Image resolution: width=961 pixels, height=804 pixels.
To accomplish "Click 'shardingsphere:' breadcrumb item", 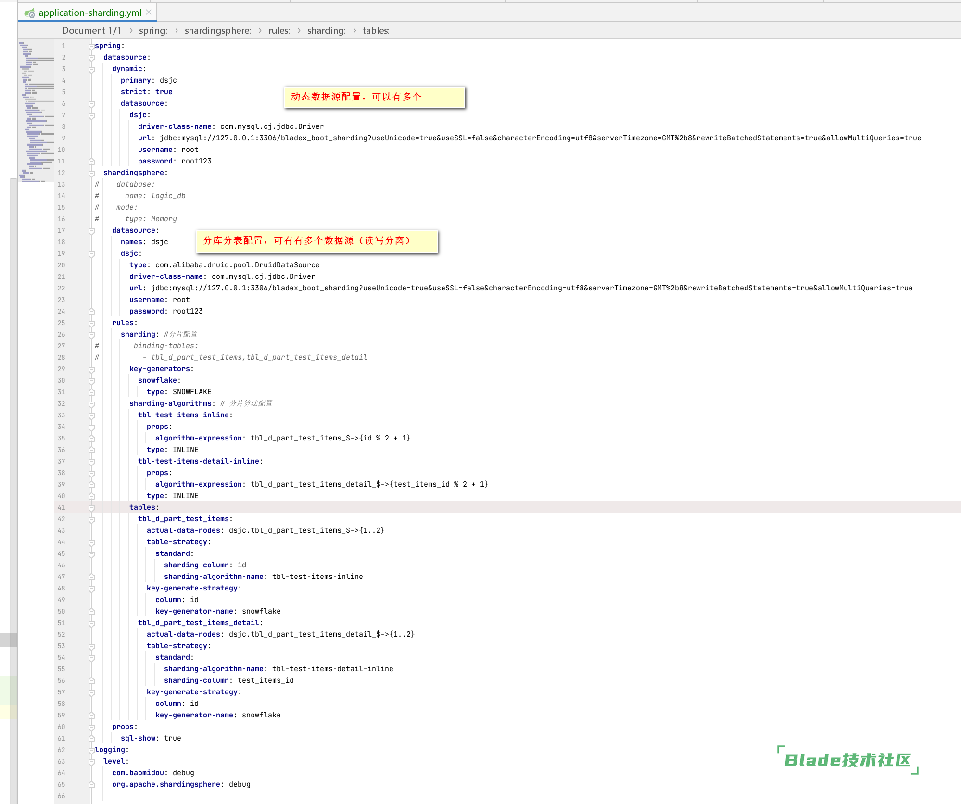I will click(217, 31).
